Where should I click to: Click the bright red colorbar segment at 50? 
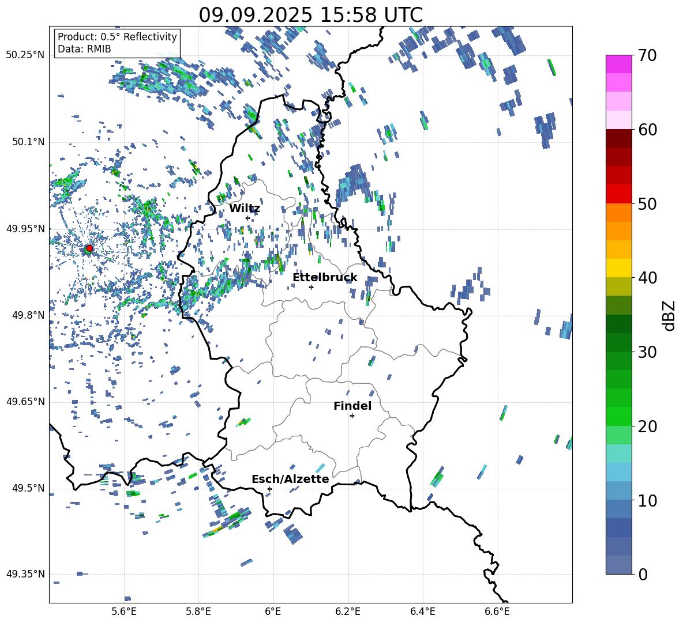(619, 194)
